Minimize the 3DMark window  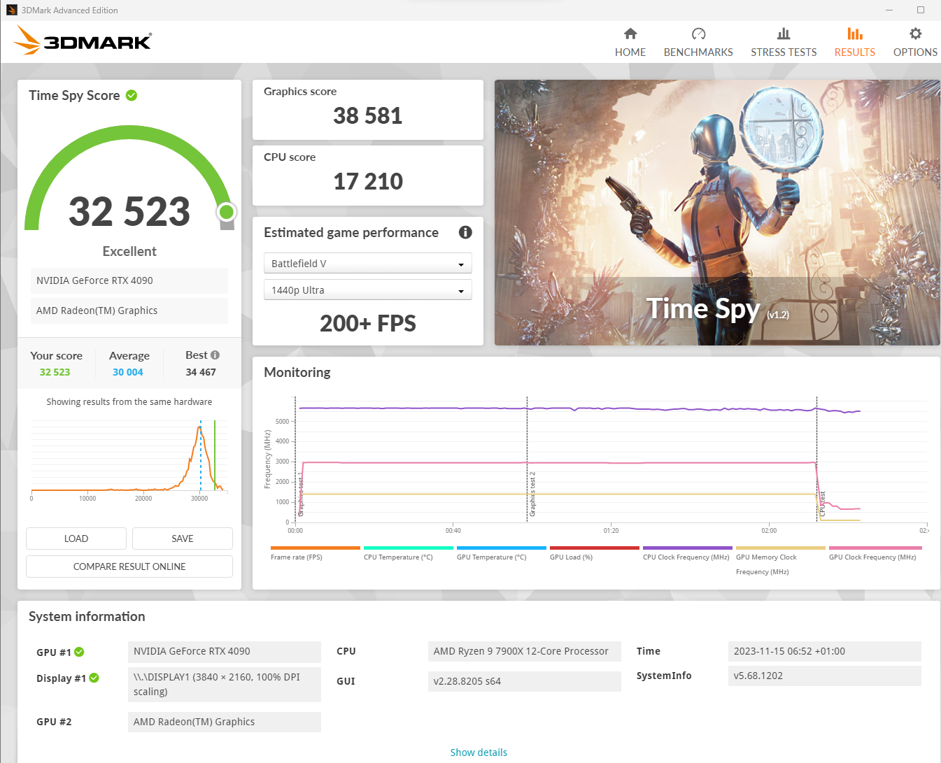pyautogui.click(x=889, y=10)
